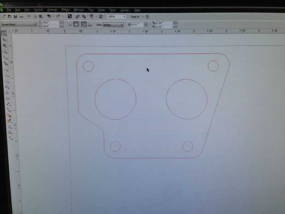Click the New document icon
This screenshot has height=214, width=285.
coord(4,17)
